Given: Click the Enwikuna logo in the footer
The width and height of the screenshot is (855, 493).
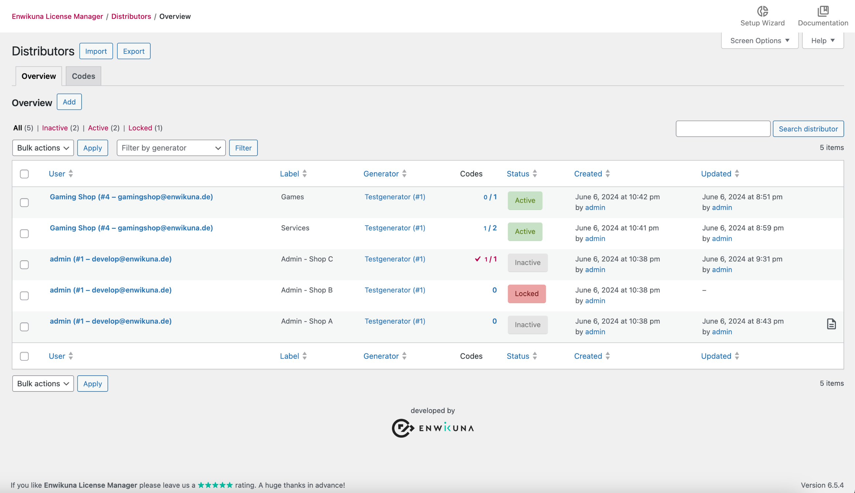Looking at the screenshot, I should (x=432, y=428).
